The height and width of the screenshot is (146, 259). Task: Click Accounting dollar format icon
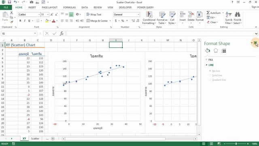point(116,21)
